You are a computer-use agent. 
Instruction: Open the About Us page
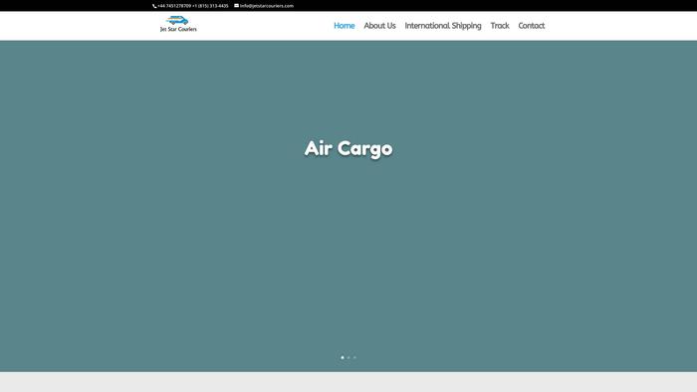coord(379,26)
